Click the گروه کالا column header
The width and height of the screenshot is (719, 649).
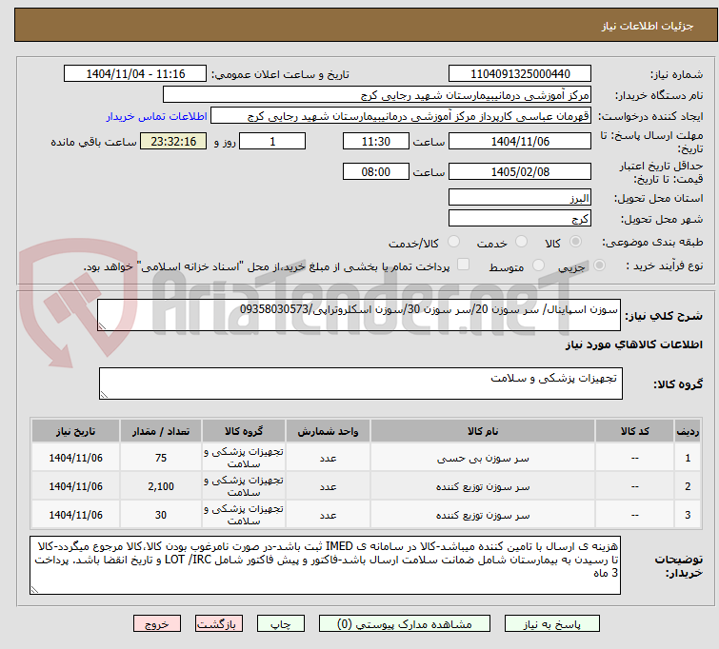pos(244,431)
